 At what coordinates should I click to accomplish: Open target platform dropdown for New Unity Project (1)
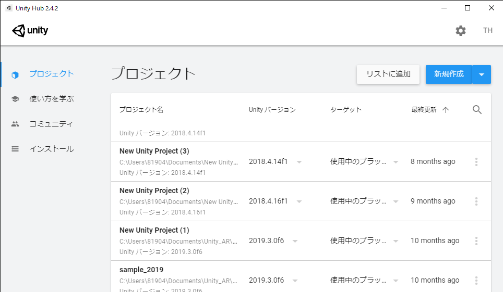pos(396,241)
